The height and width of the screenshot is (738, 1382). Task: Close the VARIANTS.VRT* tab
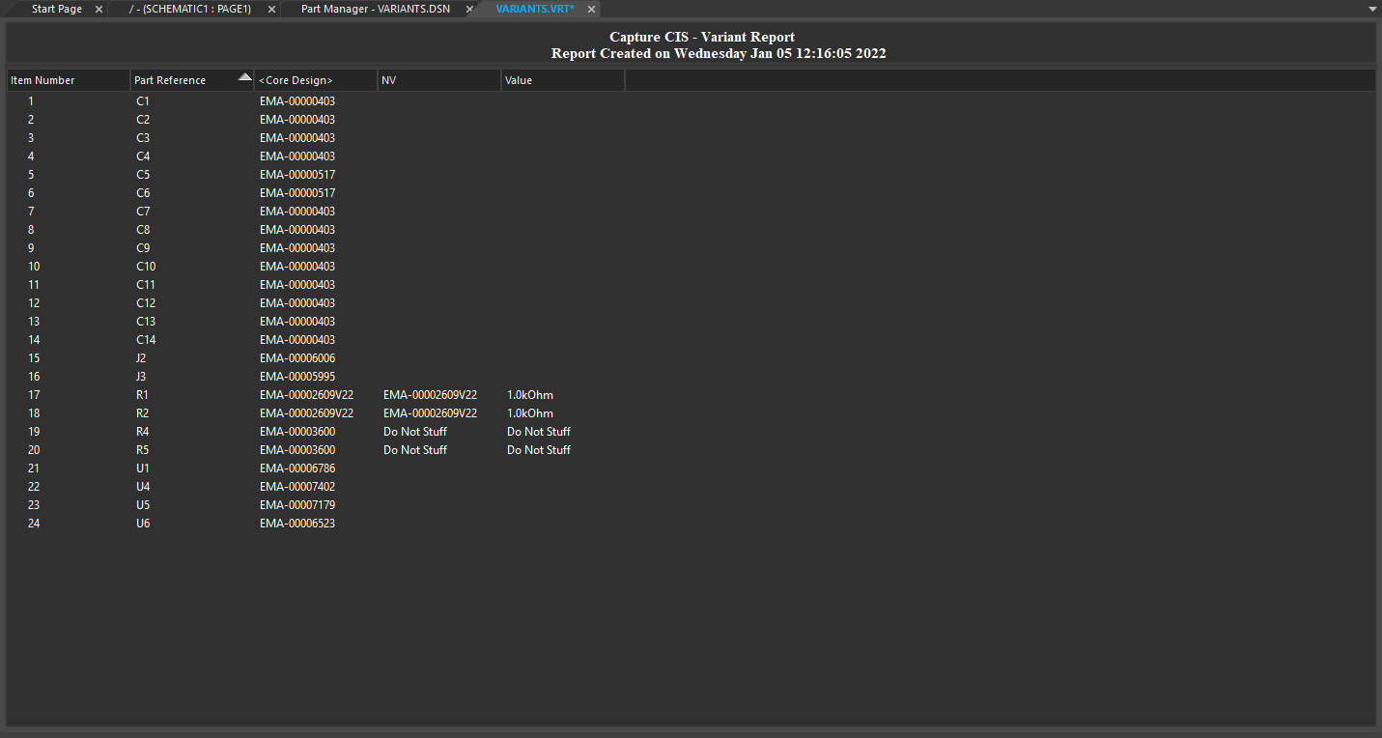[591, 9]
